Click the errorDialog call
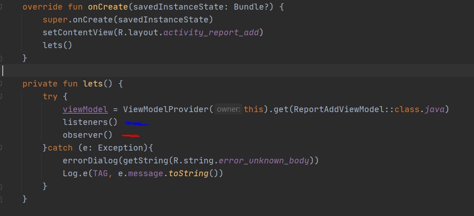Screen dimensions: 474x216 coord(91,161)
